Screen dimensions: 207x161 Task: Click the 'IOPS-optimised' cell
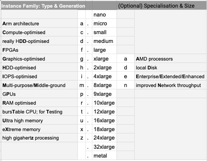[39, 76]
